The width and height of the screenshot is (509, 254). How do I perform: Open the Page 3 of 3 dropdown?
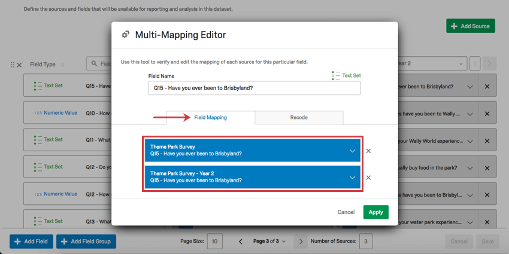(269, 241)
